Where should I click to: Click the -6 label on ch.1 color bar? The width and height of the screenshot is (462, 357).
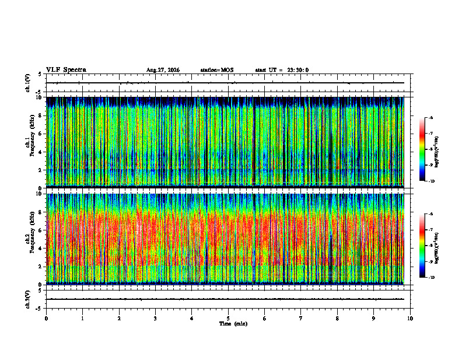(x=430, y=117)
